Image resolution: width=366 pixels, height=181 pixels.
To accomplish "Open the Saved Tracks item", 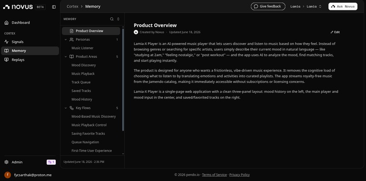I will 81,91.
